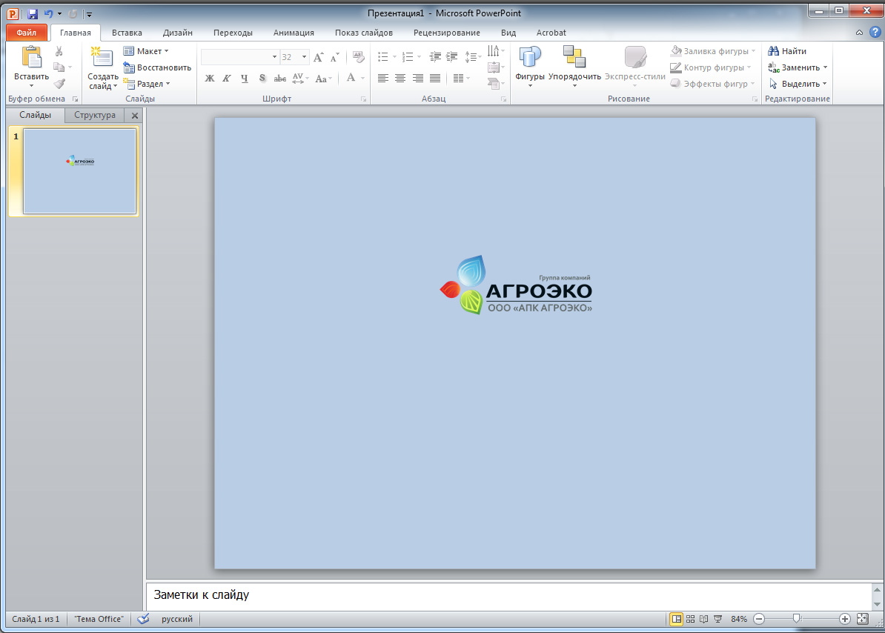The width and height of the screenshot is (885, 633).
Task: Open Layout (Макет) dropdown
Action: [x=146, y=51]
